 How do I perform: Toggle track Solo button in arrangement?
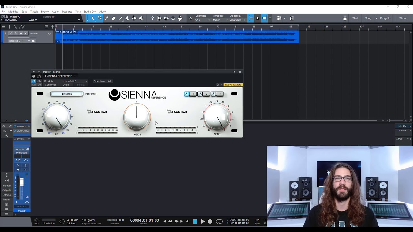(15, 34)
